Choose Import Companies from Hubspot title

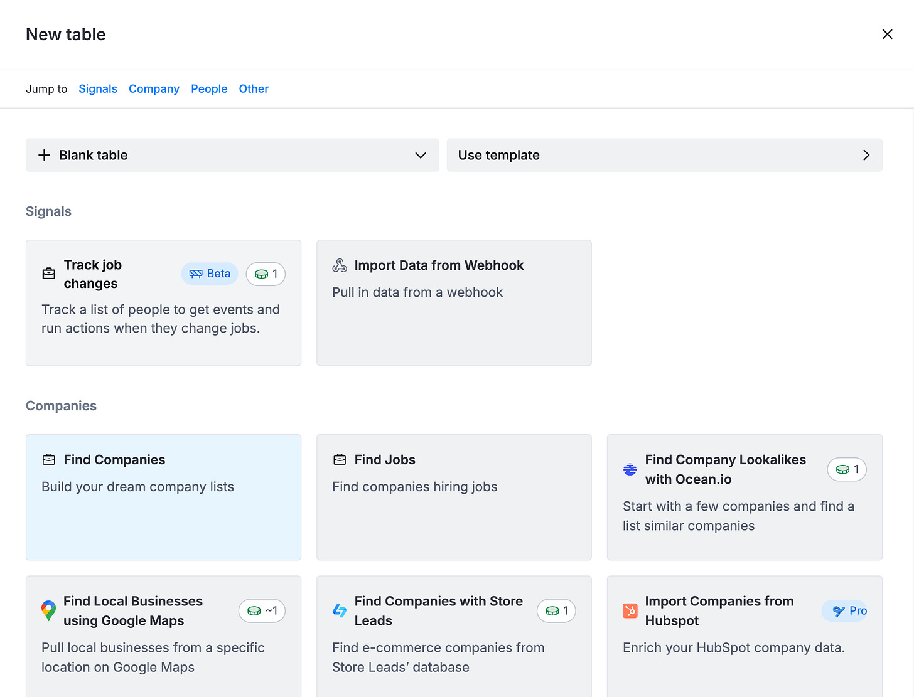[x=719, y=610]
